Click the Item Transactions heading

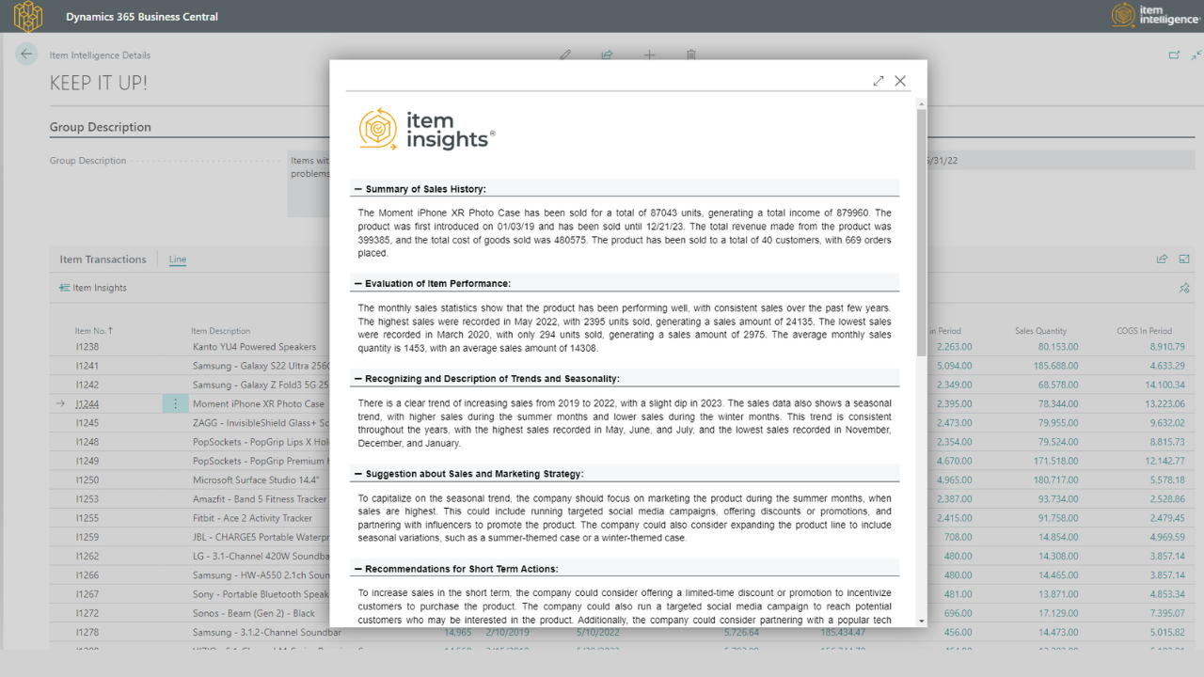[x=103, y=260]
